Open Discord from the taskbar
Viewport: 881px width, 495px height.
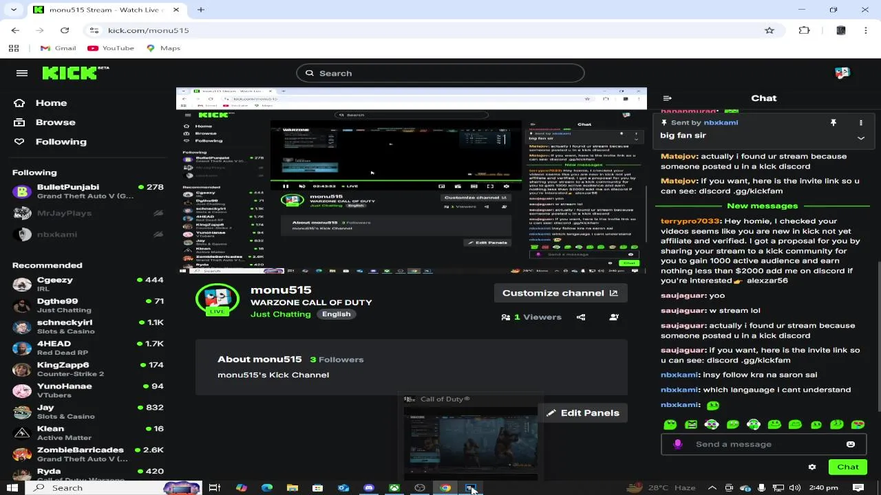click(369, 488)
